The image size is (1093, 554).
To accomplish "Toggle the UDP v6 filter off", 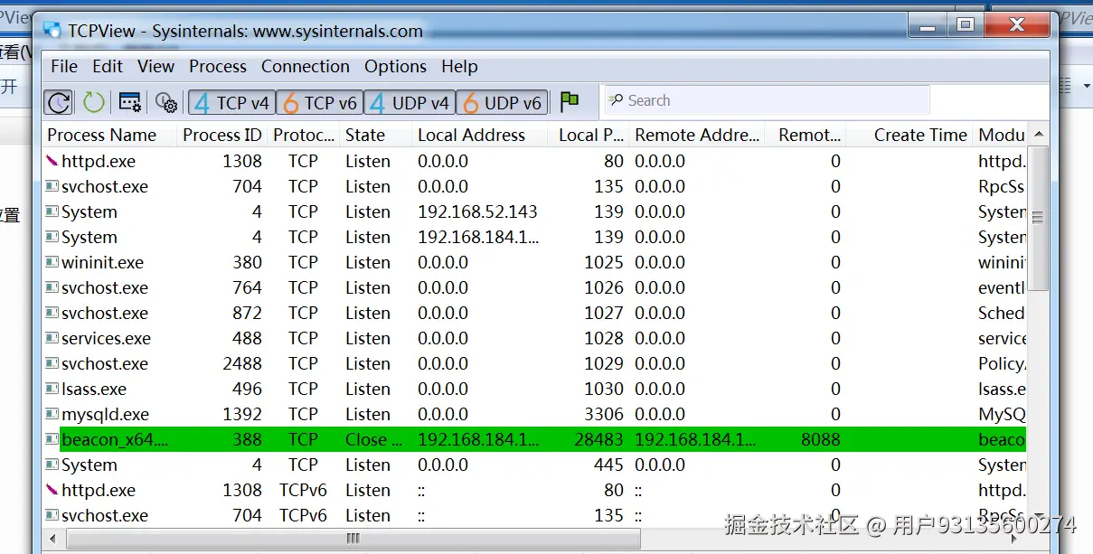I will pos(502,102).
